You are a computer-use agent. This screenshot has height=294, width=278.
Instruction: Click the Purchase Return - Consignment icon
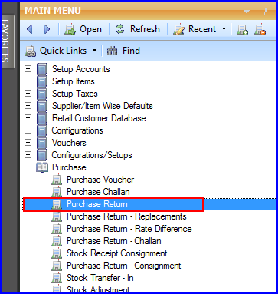[57, 266]
